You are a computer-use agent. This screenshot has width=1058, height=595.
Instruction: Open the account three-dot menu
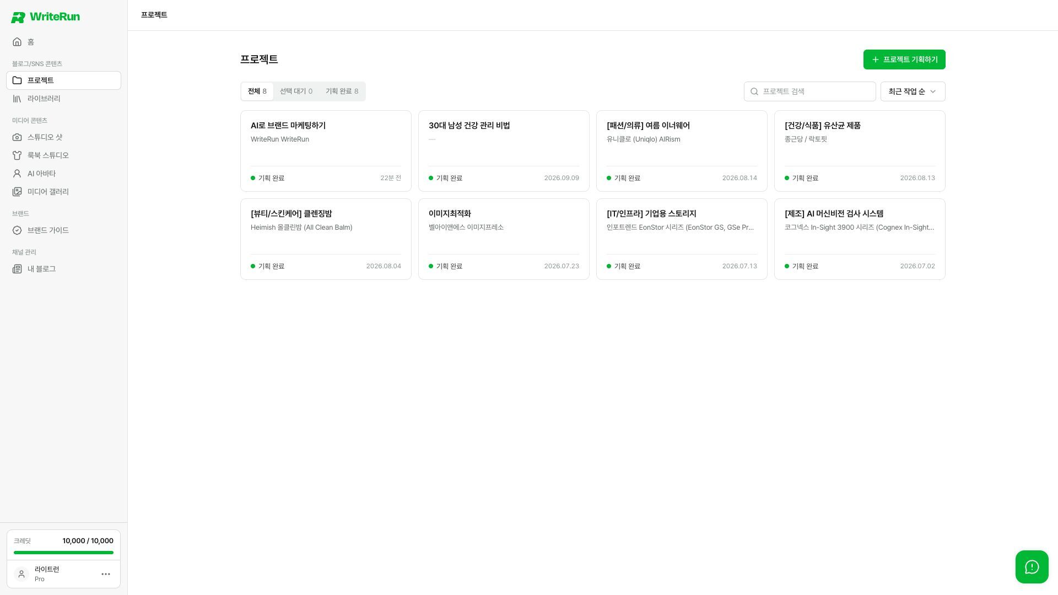coord(106,574)
